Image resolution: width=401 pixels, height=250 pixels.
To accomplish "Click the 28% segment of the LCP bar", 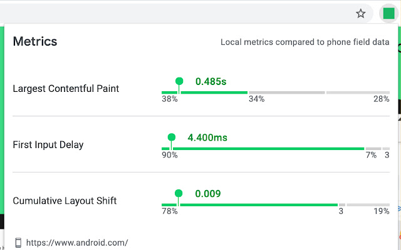I will click(358, 92).
